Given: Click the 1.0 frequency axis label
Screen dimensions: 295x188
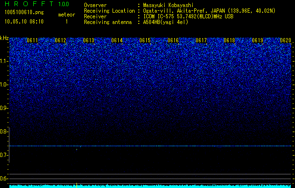Looking at the screenshot, I should 4,85.
